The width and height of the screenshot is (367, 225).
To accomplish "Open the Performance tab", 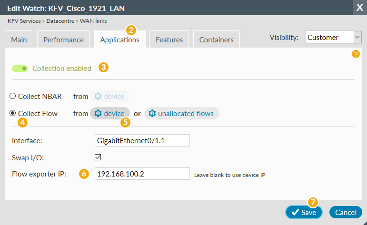I will (63, 40).
